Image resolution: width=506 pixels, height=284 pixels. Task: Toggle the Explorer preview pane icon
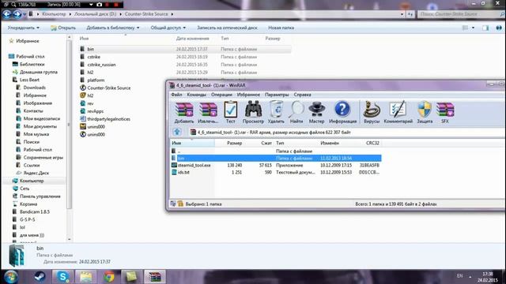click(485, 28)
